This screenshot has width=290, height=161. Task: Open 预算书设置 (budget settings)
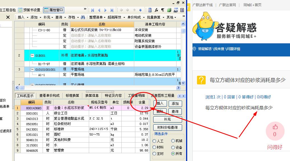(x=29, y=10)
